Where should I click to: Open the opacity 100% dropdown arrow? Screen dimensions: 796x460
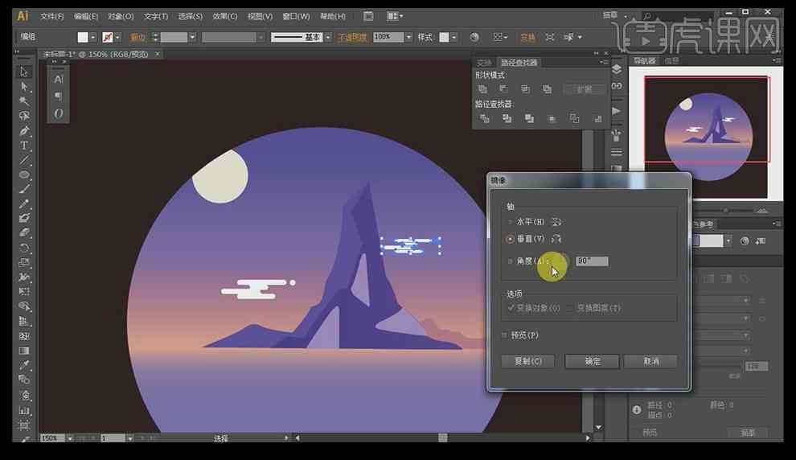408,37
